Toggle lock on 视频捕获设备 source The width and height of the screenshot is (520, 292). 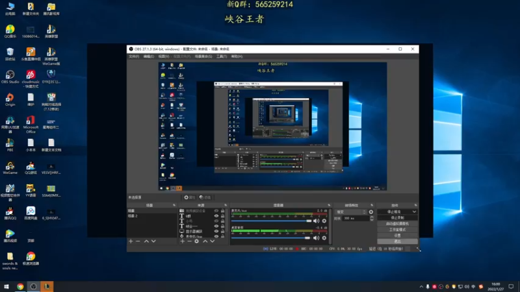click(222, 211)
